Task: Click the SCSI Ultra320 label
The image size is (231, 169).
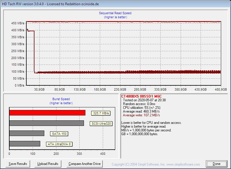Action: [x=101, y=124]
